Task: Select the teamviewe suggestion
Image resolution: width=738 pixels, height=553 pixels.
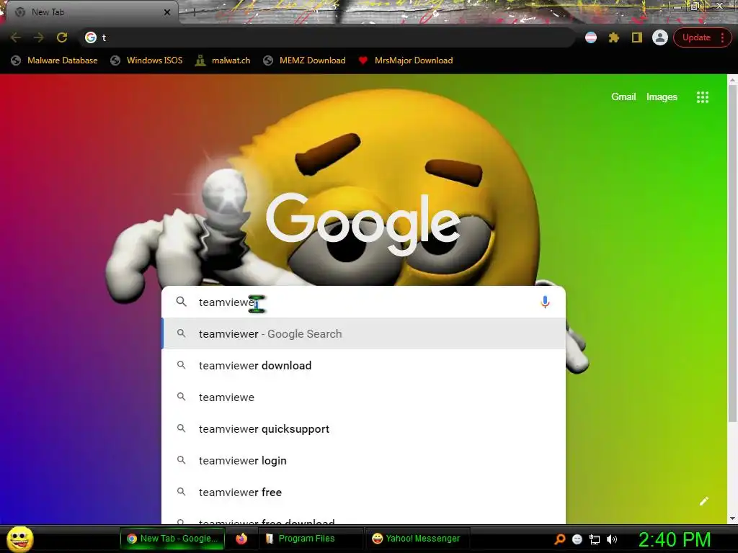Action: [x=363, y=397]
